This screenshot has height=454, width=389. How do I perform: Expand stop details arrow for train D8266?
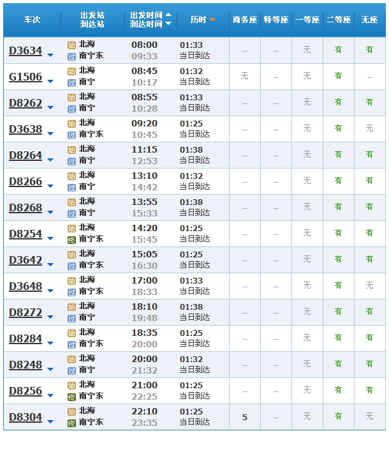click(50, 186)
